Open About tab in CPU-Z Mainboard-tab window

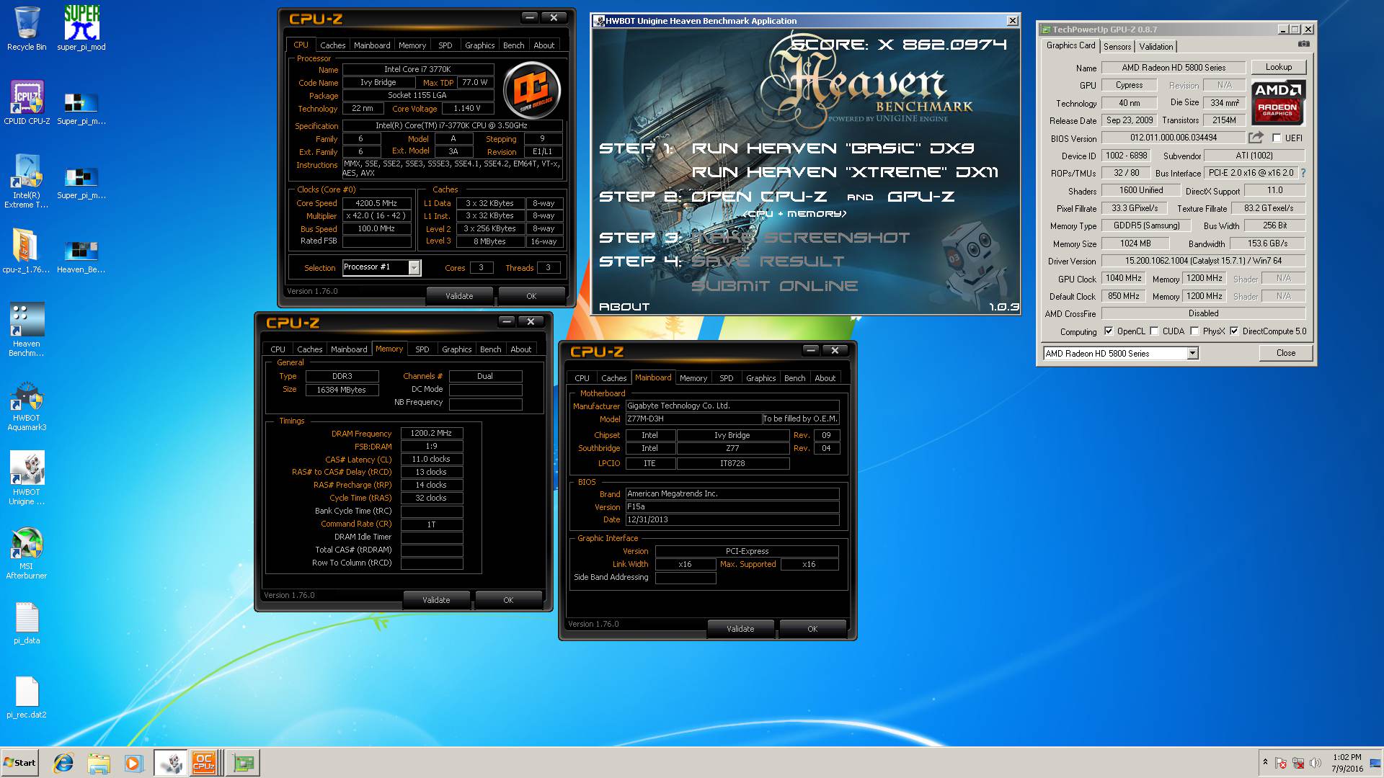point(825,378)
